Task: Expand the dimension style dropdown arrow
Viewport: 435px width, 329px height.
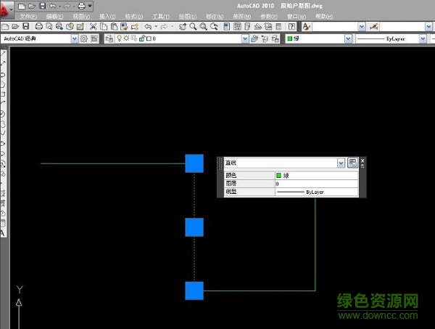Action: pos(428,27)
